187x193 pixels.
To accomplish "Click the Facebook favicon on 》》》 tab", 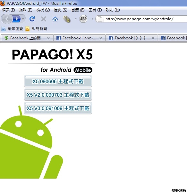I will pos(111,38).
